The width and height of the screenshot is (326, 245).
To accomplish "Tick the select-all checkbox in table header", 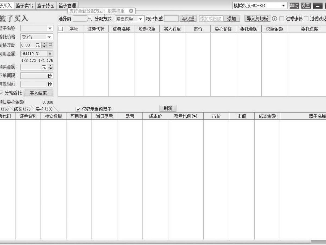I will pos(61,29).
